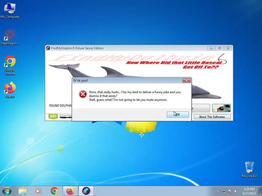Click the volume speaker tray icon
Screen dimensions: 262x196
236,191
